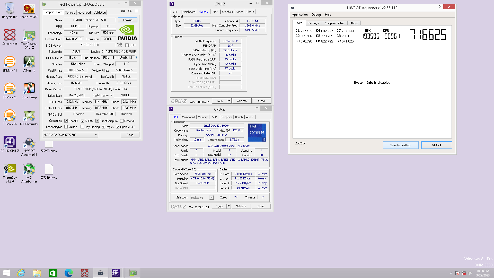Image resolution: width=494 pixels, height=278 pixels.
Task: Toggle the OpenGL 4.6 checkbox
Action: click(118, 127)
